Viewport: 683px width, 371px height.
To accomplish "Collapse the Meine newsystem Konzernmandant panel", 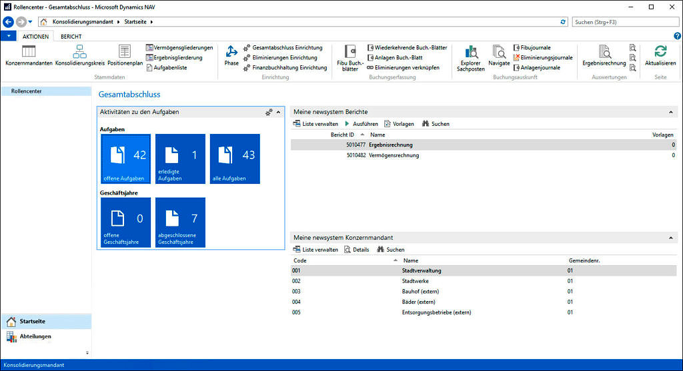I will coord(671,238).
